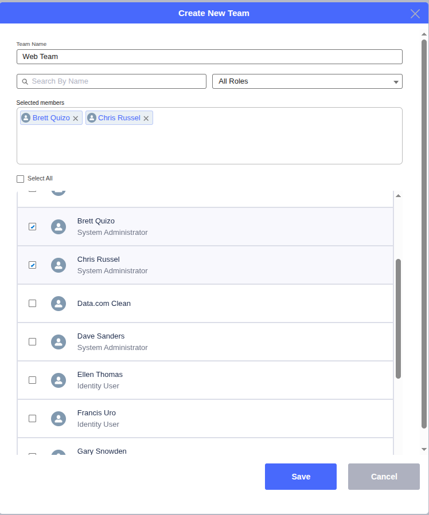
Task: Uncheck Chris Russel's checkbox
Action: [x=33, y=265]
